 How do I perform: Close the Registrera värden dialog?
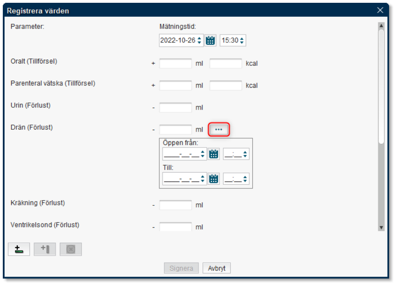click(x=380, y=10)
